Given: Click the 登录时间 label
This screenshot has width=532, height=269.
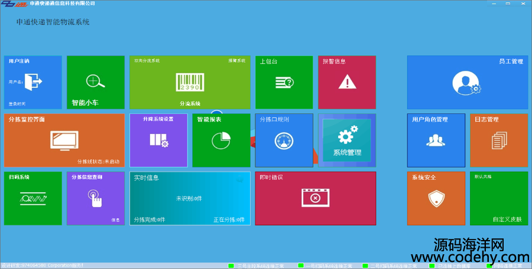Looking at the screenshot, I should (x=17, y=104).
